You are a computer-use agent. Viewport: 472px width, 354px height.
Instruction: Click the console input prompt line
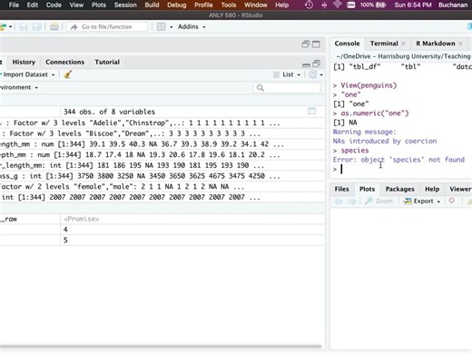[x=402, y=169]
